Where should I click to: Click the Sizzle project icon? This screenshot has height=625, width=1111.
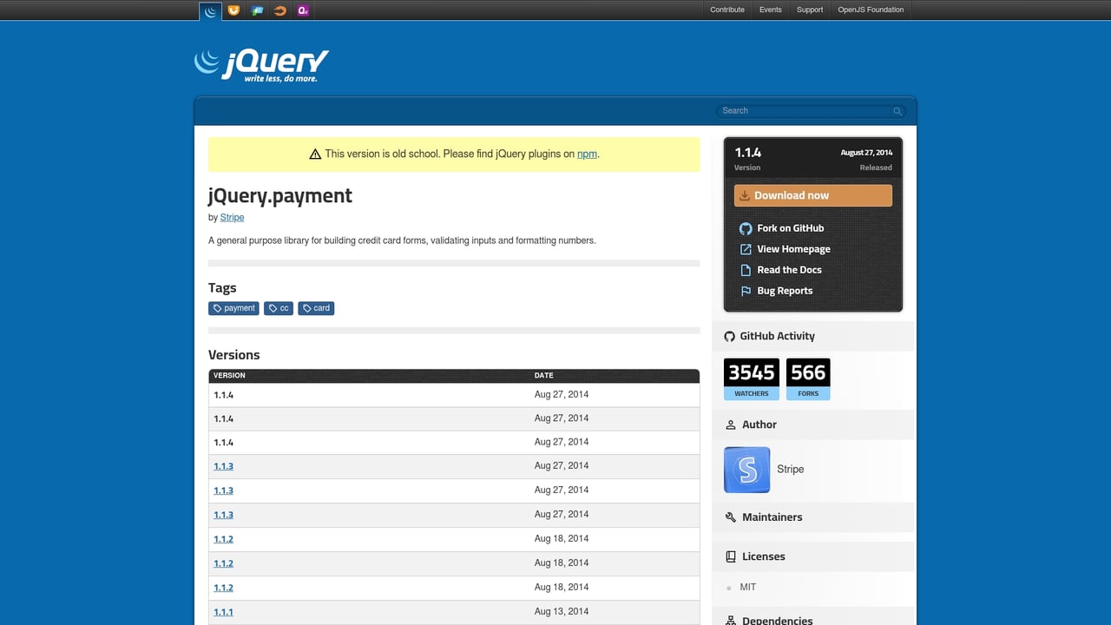(279, 10)
